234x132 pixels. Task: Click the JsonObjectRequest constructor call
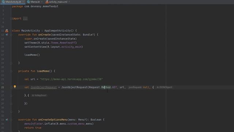tap(74, 87)
